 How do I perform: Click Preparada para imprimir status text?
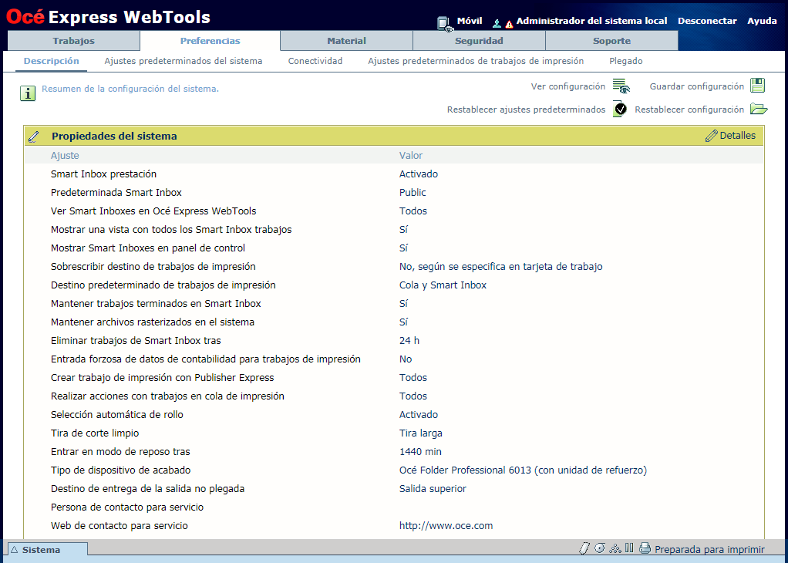(x=709, y=549)
